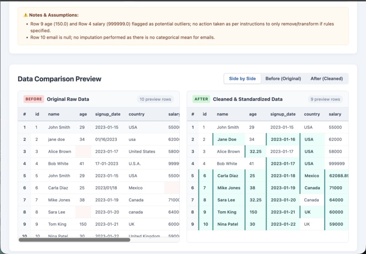
Task: Click age '32.25' in Sara Lee's After row
Action: (x=255, y=200)
